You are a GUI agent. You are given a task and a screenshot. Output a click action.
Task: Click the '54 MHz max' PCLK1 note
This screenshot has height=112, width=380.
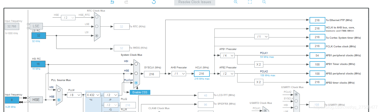pyautogui.click(x=268, y=57)
